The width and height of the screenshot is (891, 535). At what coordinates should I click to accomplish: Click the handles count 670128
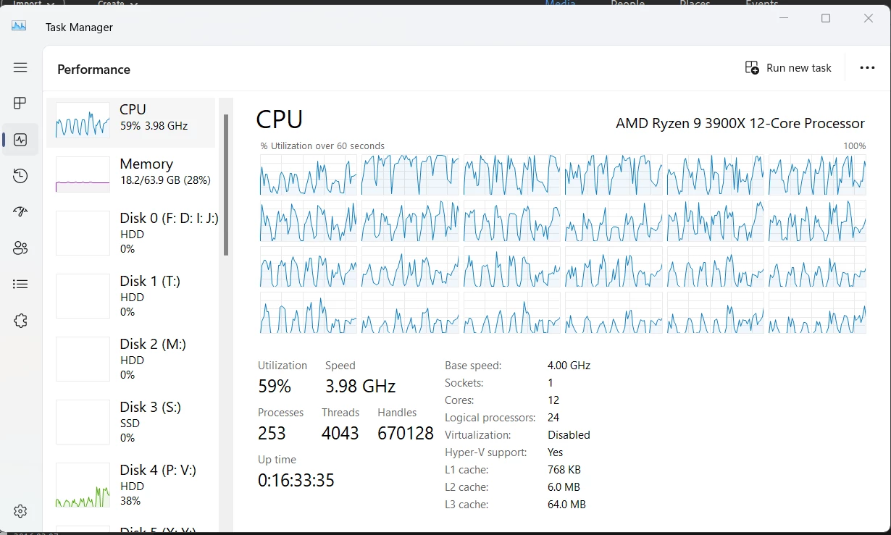tap(406, 434)
